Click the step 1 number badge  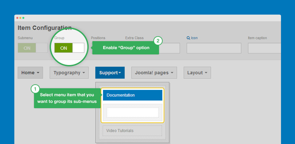(x=35, y=89)
